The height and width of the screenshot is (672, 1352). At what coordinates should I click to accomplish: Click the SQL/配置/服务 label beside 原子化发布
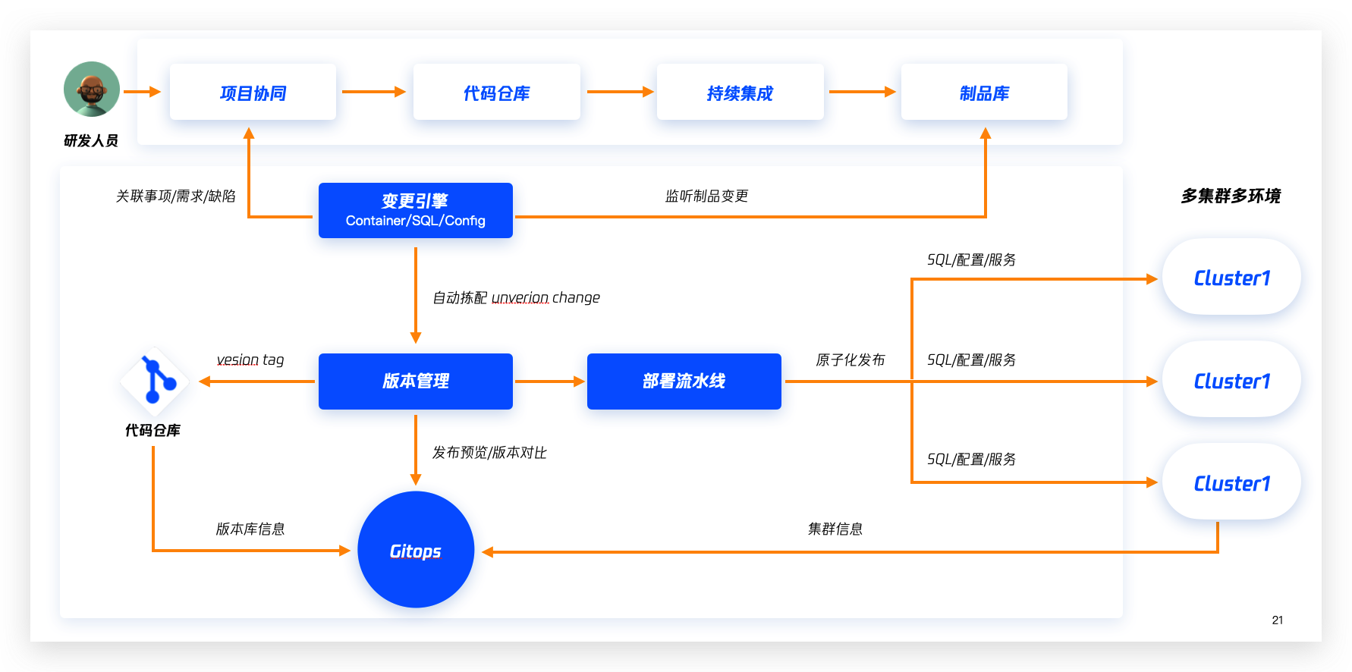(971, 360)
